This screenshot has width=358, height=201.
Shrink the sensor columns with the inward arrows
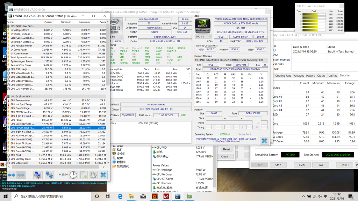click(21, 175)
